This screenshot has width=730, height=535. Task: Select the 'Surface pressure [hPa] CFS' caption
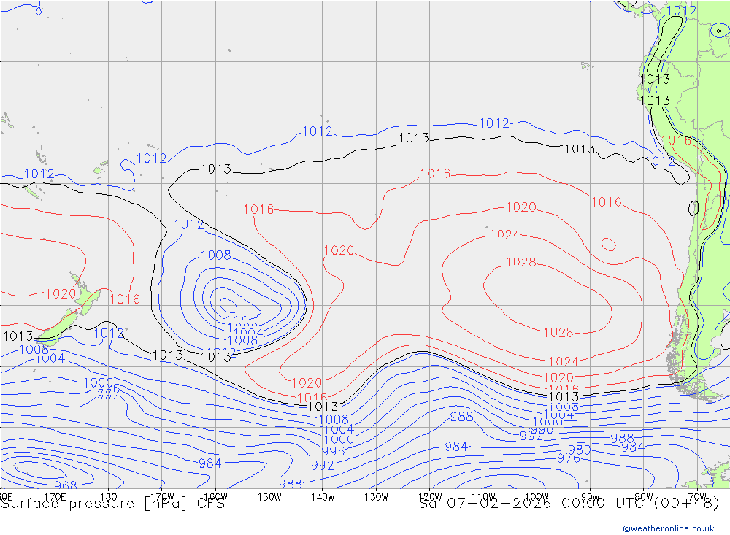point(112,504)
